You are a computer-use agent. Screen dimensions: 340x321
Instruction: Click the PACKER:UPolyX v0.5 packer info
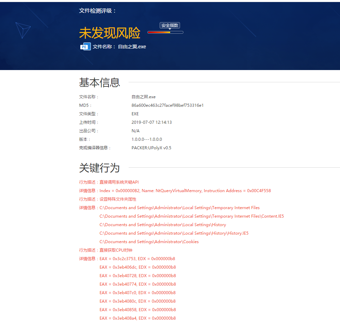click(x=151, y=148)
